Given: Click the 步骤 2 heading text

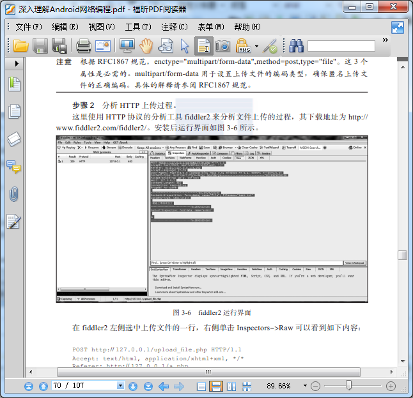Looking at the screenshot, I should coord(83,105).
